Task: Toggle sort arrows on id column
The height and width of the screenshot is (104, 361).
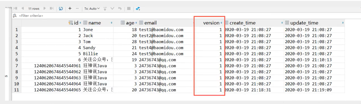Action: (x=80, y=23)
